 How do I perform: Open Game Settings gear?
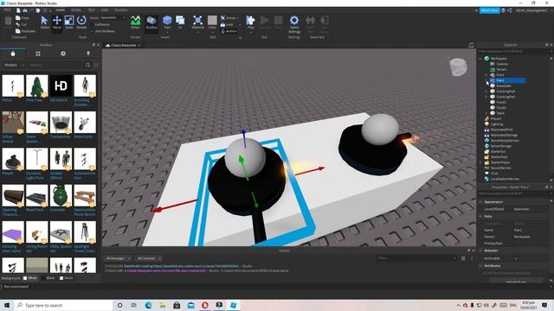(294, 23)
